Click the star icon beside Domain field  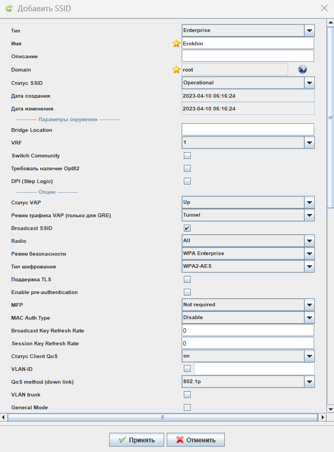tap(176, 69)
